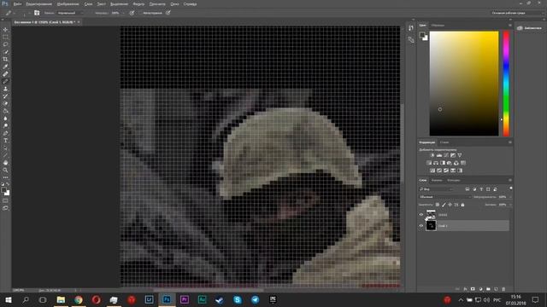Open the collapsed History panel icon
This screenshot has width=547, height=307.
[x=411, y=28]
